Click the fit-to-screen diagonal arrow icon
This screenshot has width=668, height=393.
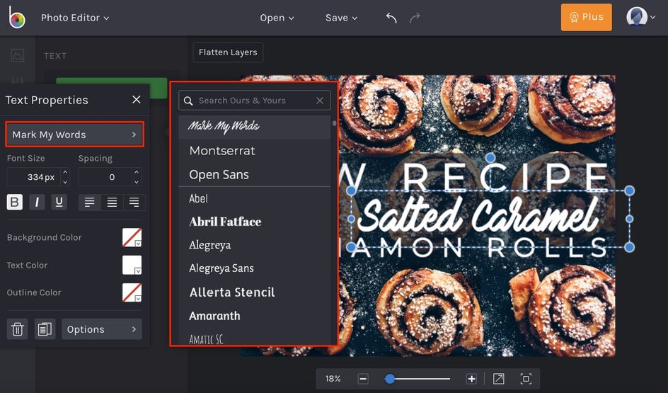498,379
